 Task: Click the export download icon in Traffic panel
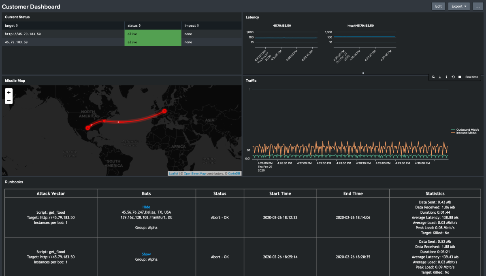[x=440, y=77]
